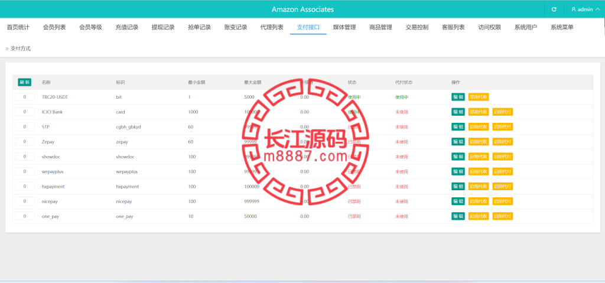Click 编辑 in the hxpayment row
The width and height of the screenshot is (605, 283).
coord(458,186)
